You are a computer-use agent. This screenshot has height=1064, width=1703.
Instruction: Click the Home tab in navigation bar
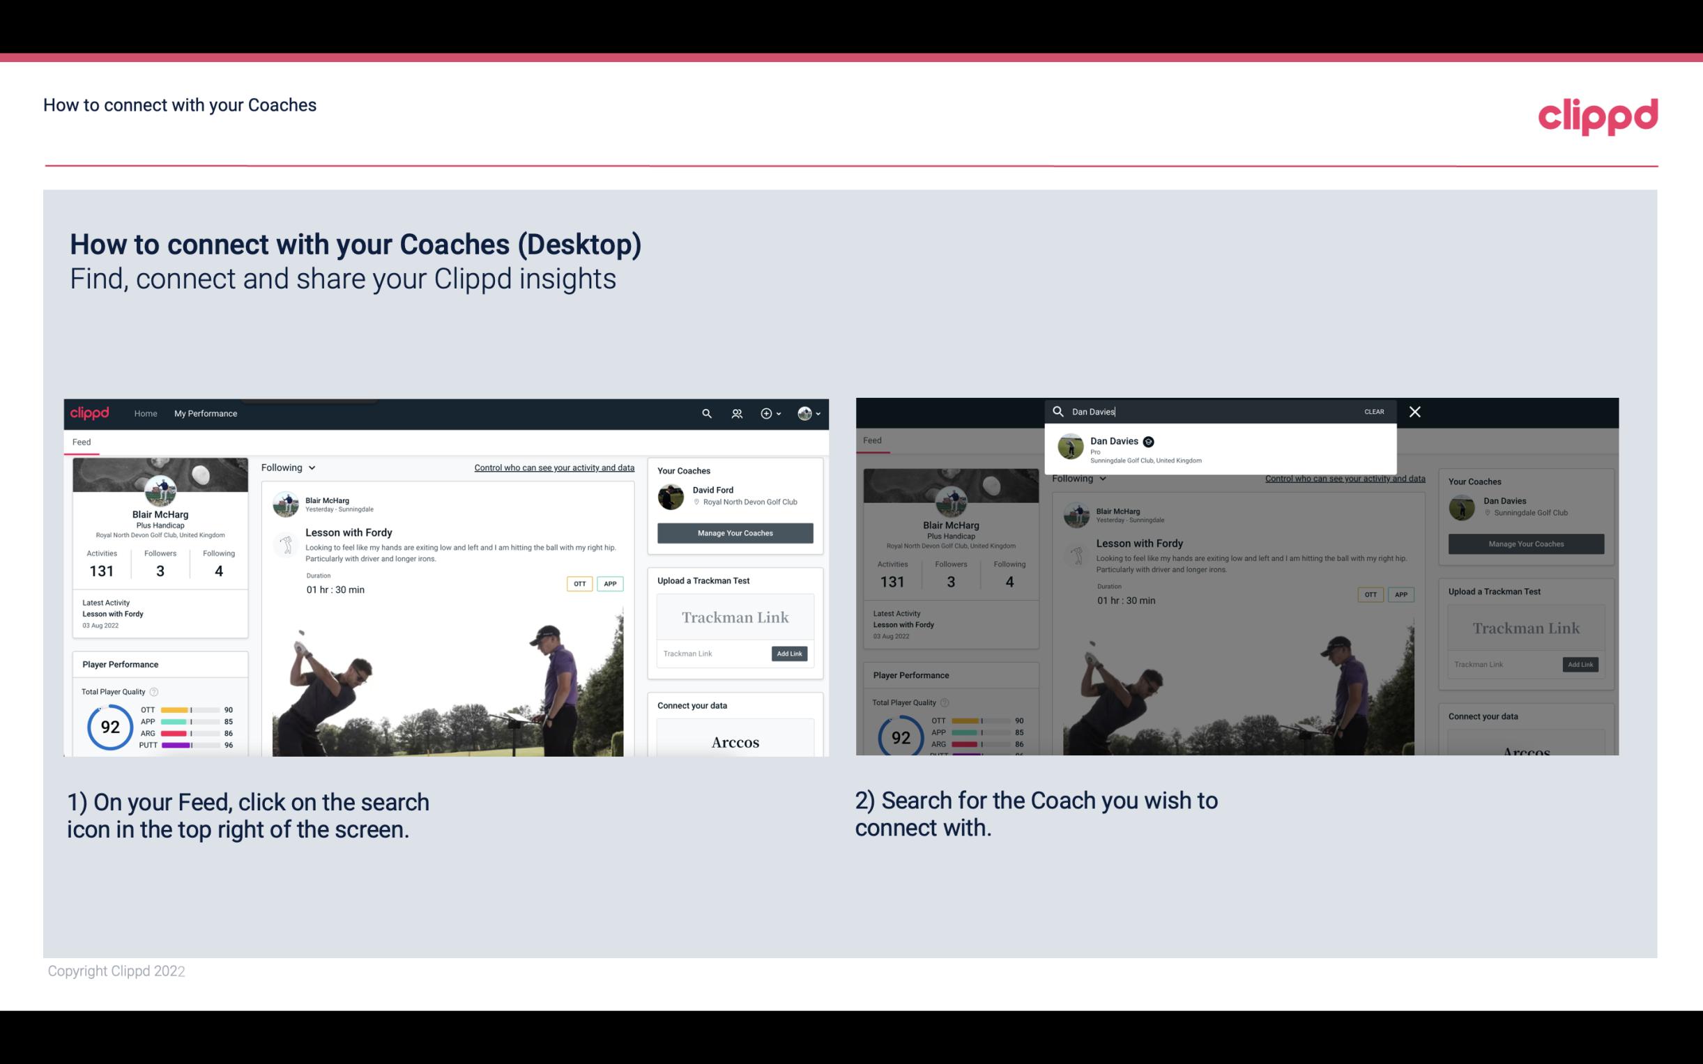pyautogui.click(x=146, y=413)
